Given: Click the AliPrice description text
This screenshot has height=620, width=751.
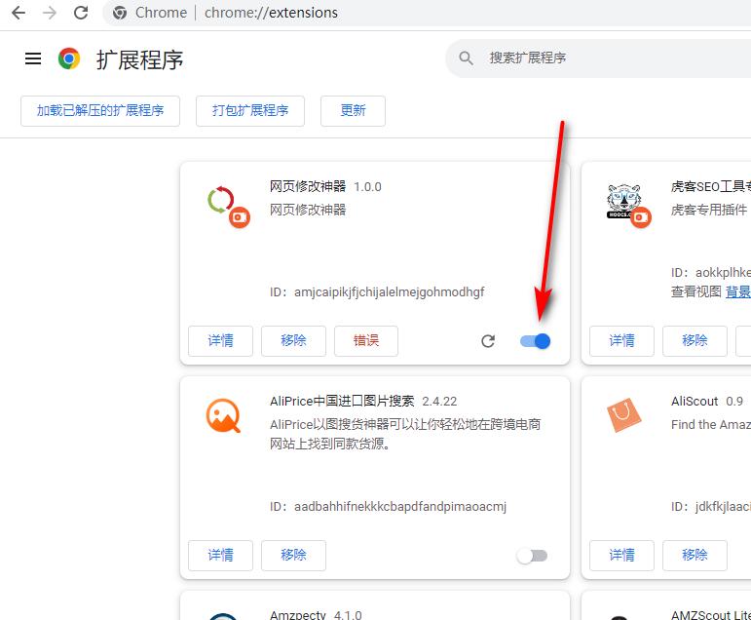Looking at the screenshot, I should 405,434.
